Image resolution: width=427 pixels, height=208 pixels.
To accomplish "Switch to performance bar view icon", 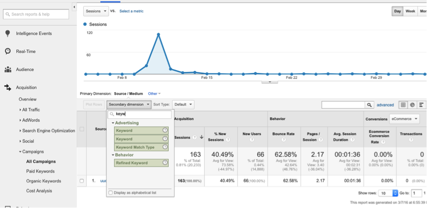I will [421, 104].
